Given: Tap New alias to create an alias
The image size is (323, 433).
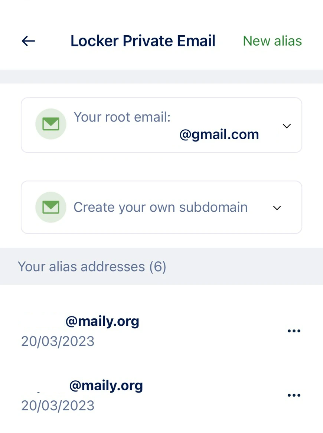Looking at the screenshot, I should 272,41.
